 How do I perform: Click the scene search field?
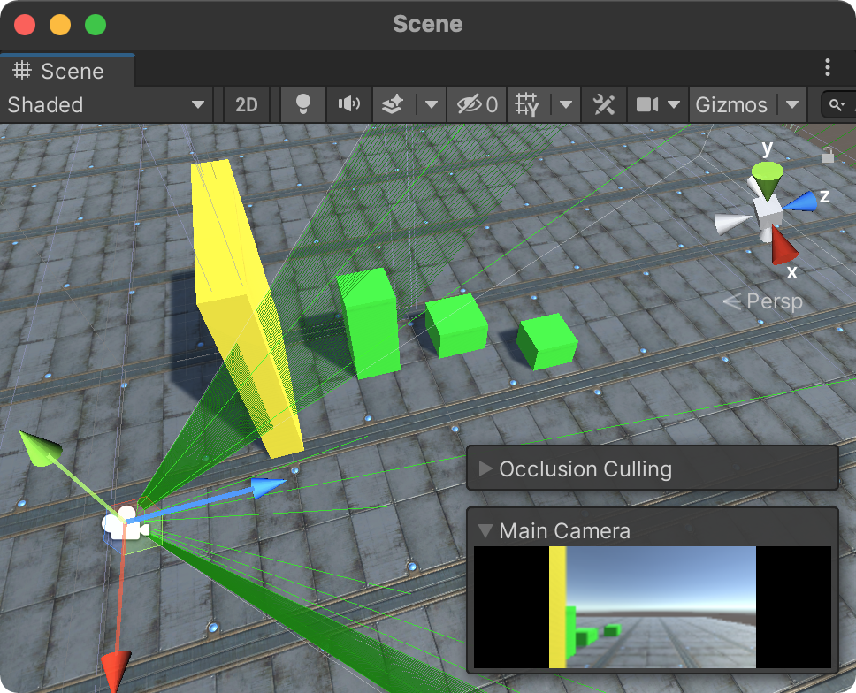(x=838, y=105)
